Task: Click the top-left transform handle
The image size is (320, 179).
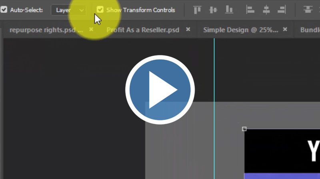Action: click(x=244, y=129)
